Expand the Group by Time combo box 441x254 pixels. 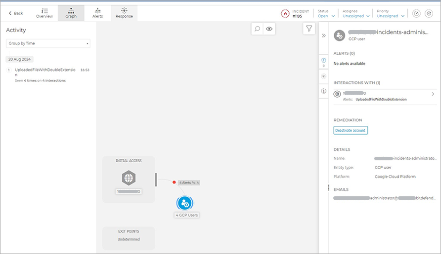point(48,43)
